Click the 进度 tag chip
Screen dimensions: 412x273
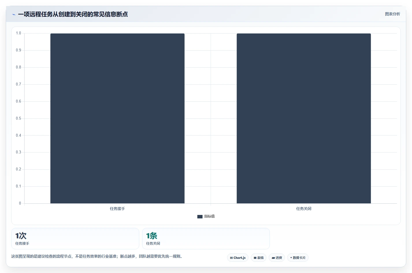[277, 258]
